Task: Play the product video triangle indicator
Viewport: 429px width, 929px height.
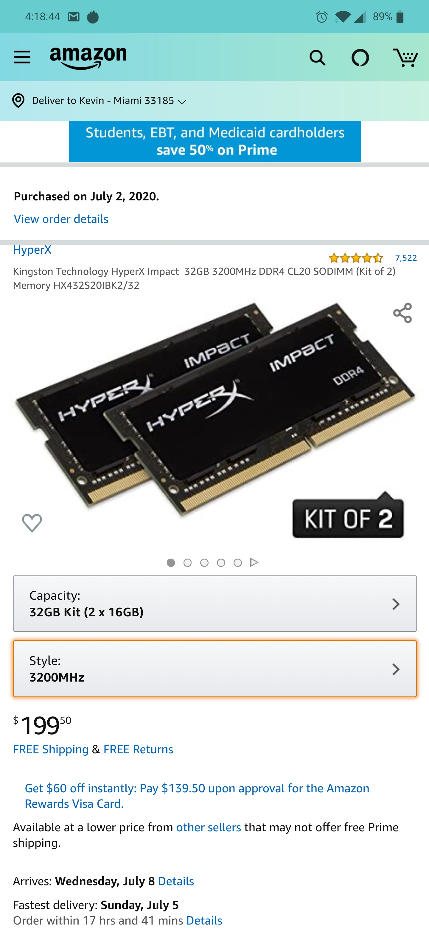Action: point(254,562)
